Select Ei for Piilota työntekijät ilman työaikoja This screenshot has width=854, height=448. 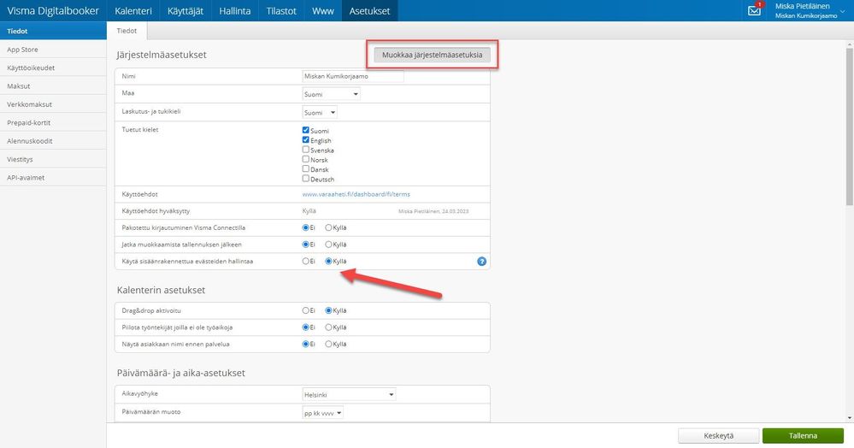click(305, 327)
